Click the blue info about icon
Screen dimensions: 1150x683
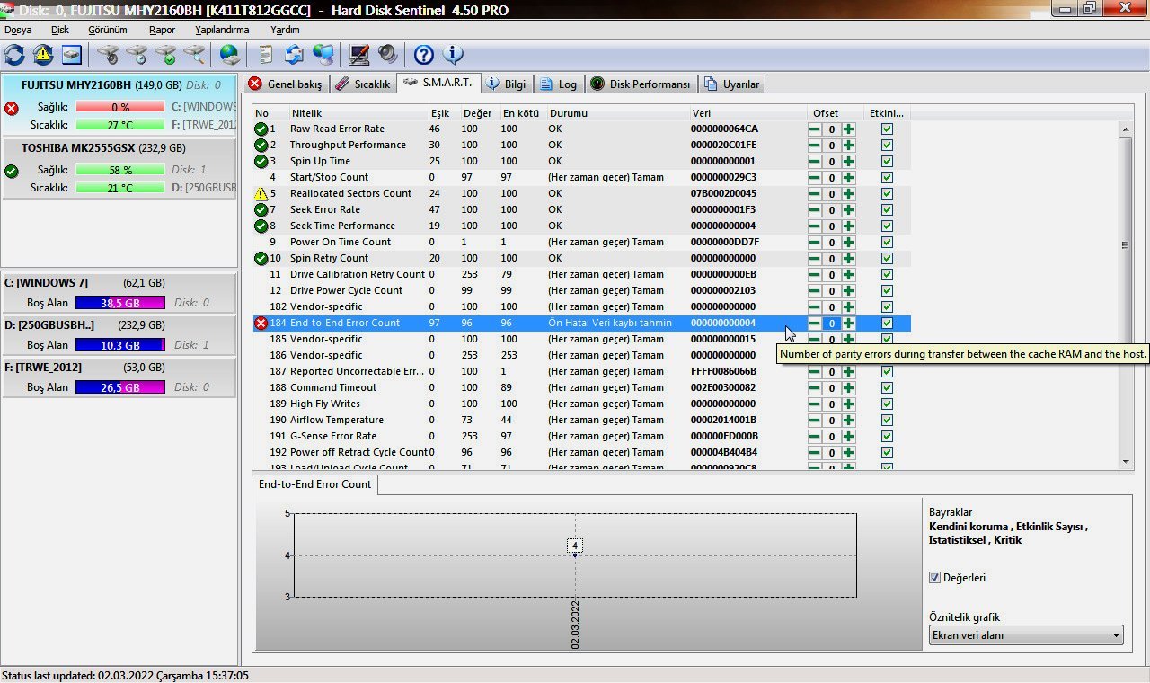(x=453, y=55)
